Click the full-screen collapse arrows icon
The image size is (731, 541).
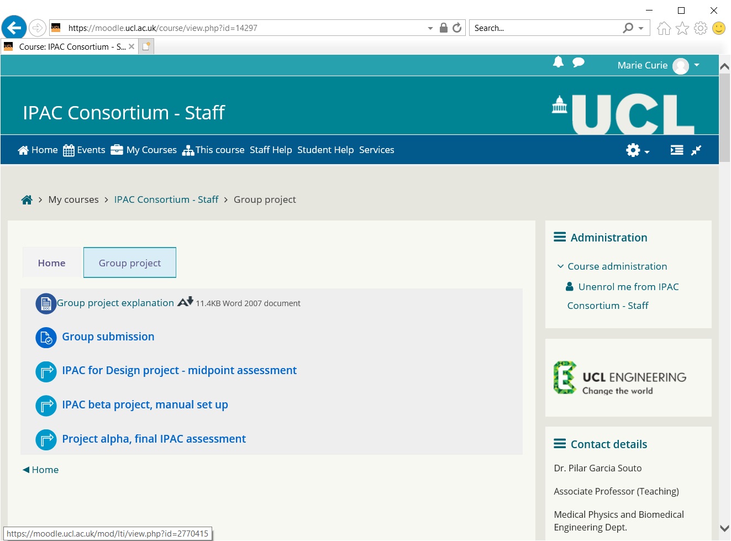click(696, 150)
